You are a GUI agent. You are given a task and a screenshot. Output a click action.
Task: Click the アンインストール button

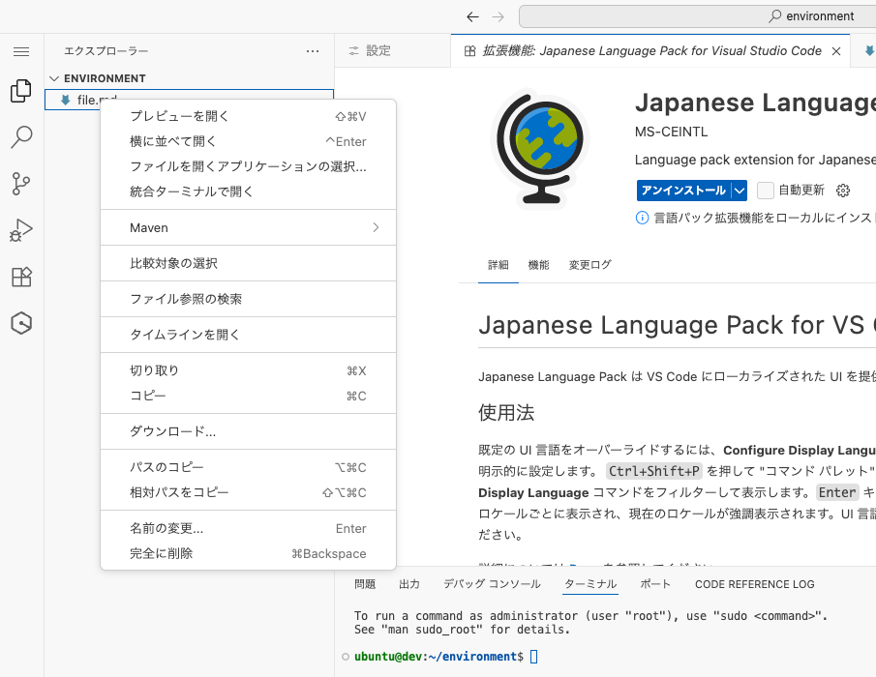pyautogui.click(x=683, y=191)
